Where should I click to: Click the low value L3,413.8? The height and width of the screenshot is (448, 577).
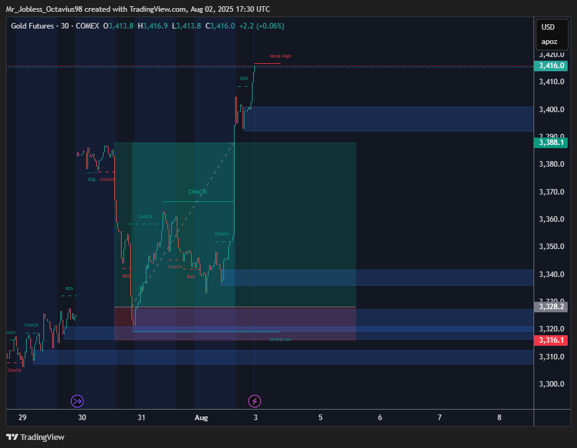click(187, 26)
